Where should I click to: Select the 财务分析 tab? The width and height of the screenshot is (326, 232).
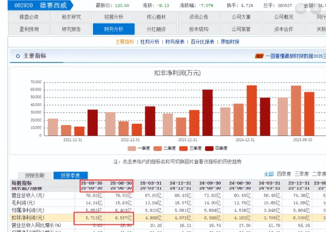click(114, 29)
